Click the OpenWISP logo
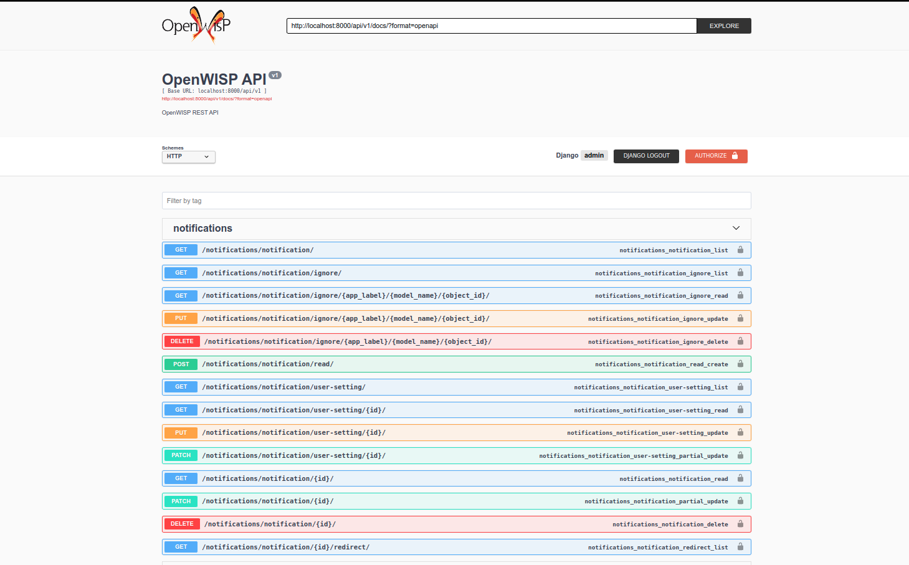 pyautogui.click(x=196, y=25)
